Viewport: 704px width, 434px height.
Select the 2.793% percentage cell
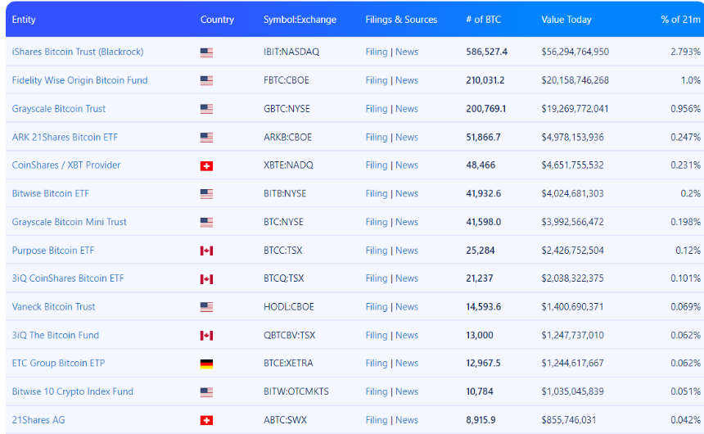coord(686,52)
